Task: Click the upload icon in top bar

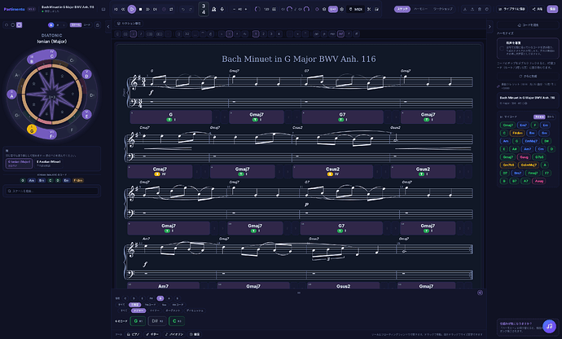Action: (x=472, y=9)
